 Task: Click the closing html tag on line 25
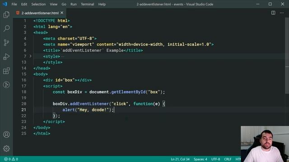coord(42,134)
